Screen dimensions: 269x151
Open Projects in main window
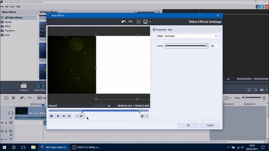24,87
